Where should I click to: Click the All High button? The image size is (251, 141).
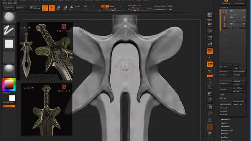point(239,75)
